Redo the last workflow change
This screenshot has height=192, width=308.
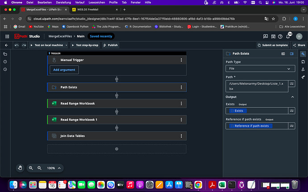[x=24, y=45]
